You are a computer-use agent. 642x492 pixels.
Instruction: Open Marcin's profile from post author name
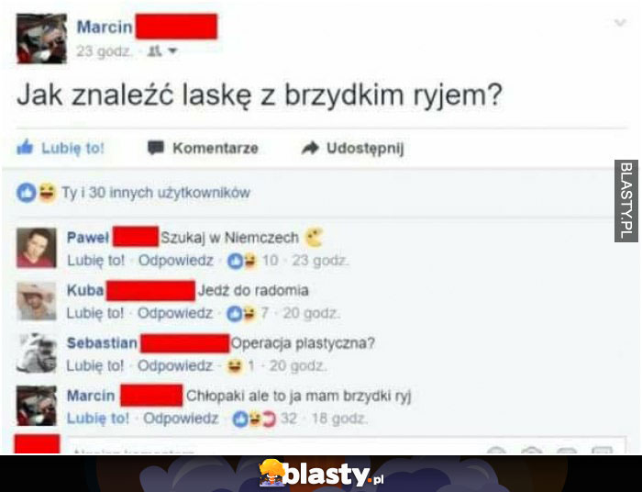point(105,27)
